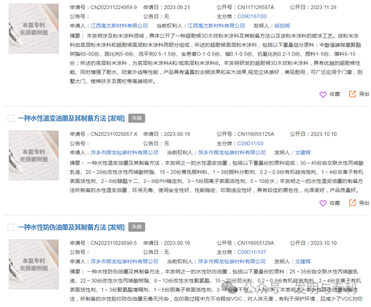Click the publication number CN117126587A
Screen dimensions: 371x307
tap(255, 7)
